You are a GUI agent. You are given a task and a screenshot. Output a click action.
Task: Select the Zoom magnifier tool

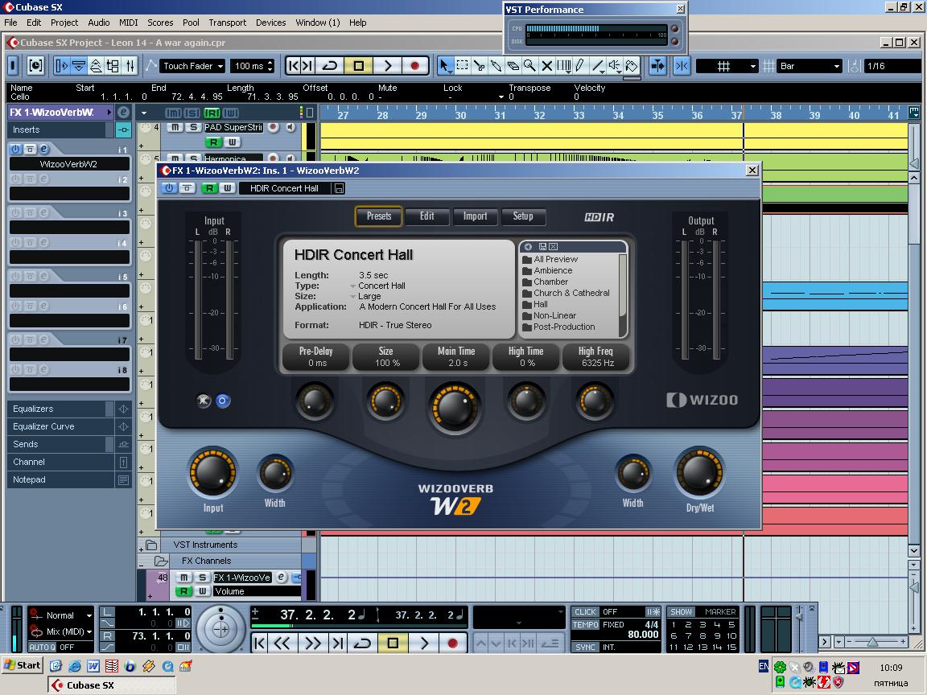tap(530, 66)
